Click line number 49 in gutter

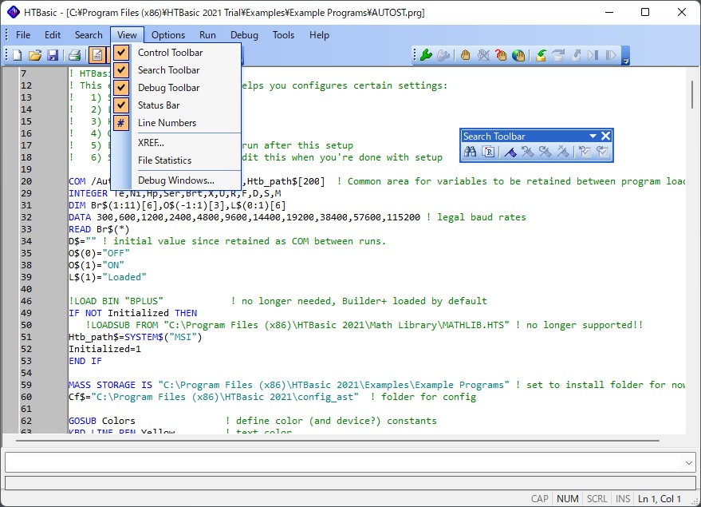pos(26,313)
